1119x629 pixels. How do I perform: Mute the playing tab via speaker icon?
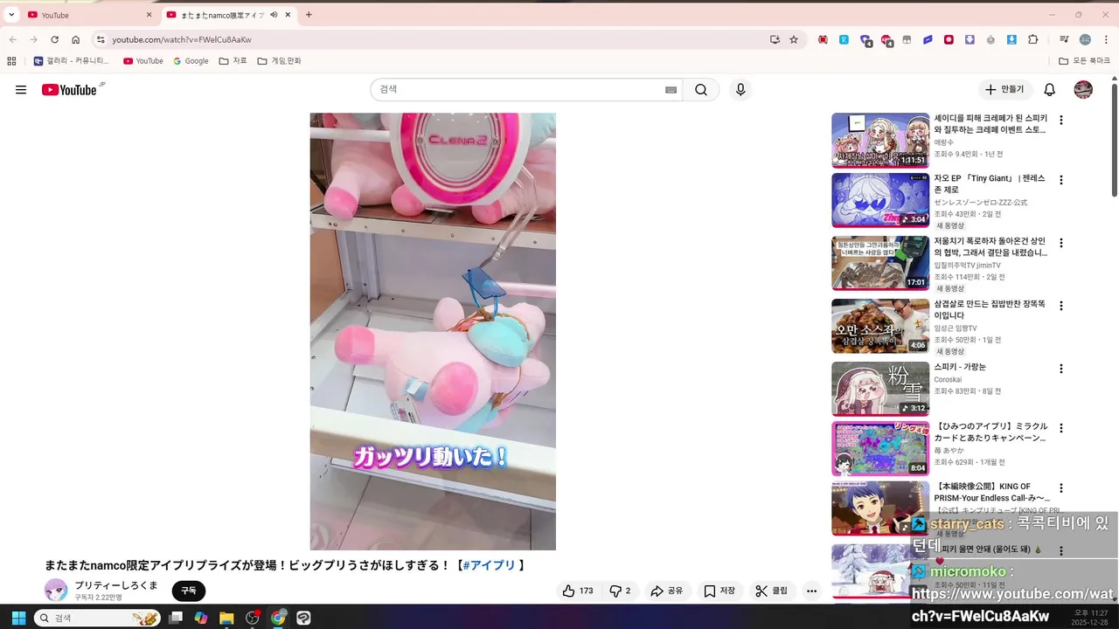(x=274, y=15)
